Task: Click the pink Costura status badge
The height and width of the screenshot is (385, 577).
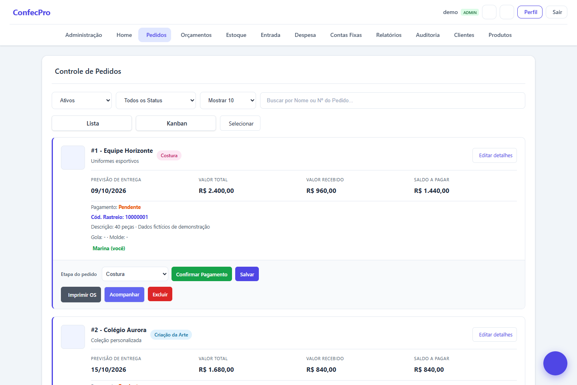Action: 169,156
